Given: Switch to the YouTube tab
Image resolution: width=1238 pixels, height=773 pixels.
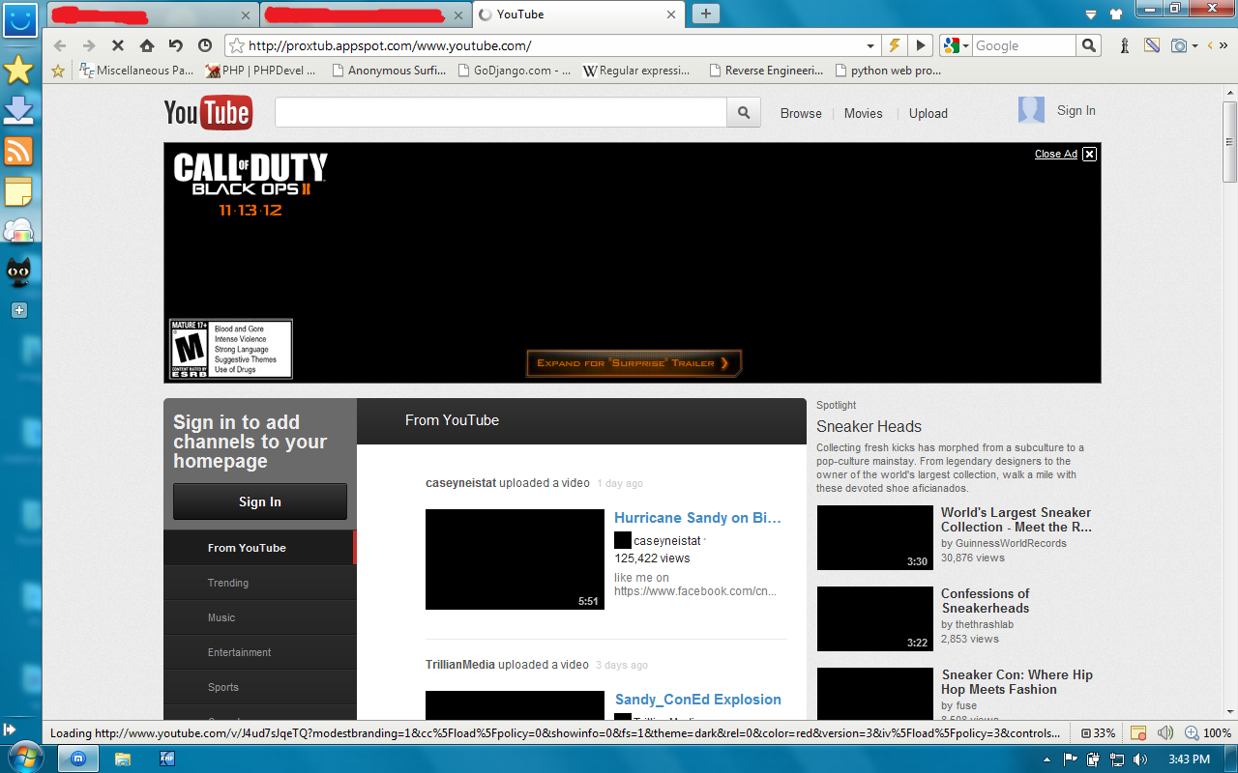Looking at the screenshot, I should pyautogui.click(x=579, y=14).
